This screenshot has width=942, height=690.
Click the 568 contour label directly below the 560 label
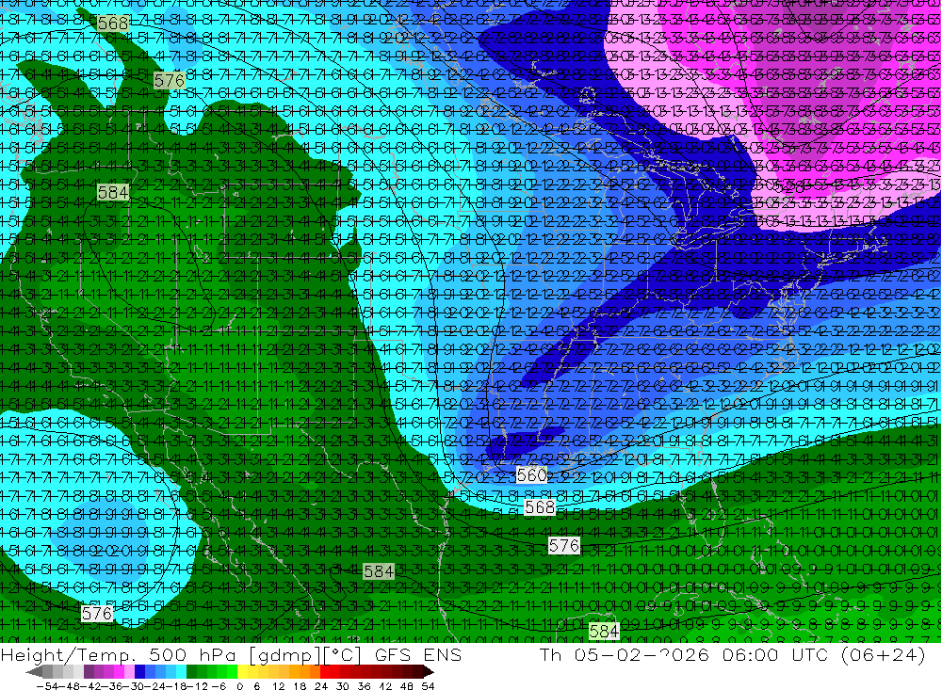pos(540,507)
